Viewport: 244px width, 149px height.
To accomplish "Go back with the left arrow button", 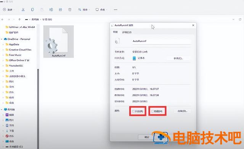I will [x=3, y=19].
